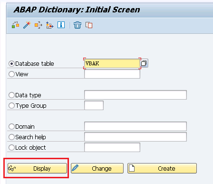Click the Copy object toolbar icon
This screenshot has width=213, height=184.
click(x=89, y=25)
